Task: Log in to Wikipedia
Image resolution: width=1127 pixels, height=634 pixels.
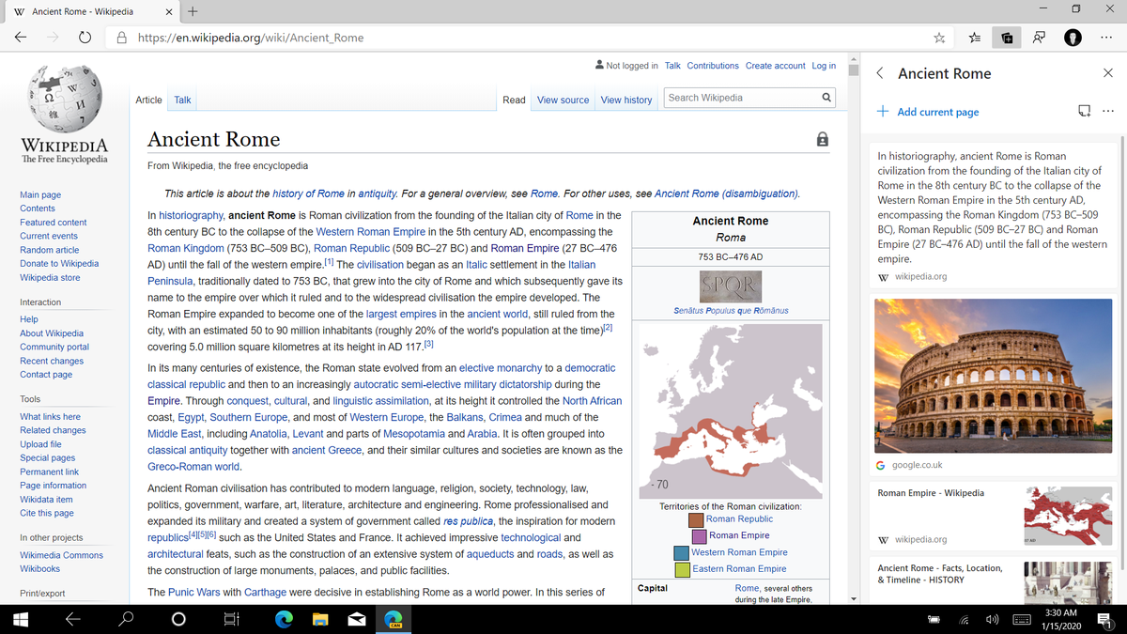Action: coord(824,65)
